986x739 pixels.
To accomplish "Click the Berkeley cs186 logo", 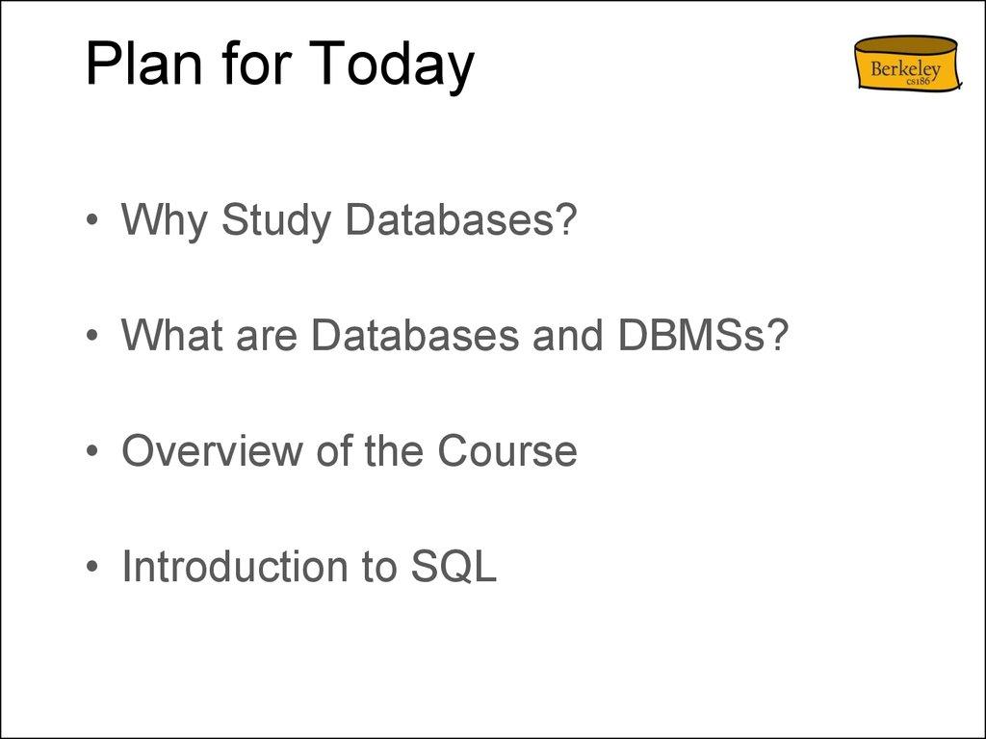I will [x=907, y=64].
